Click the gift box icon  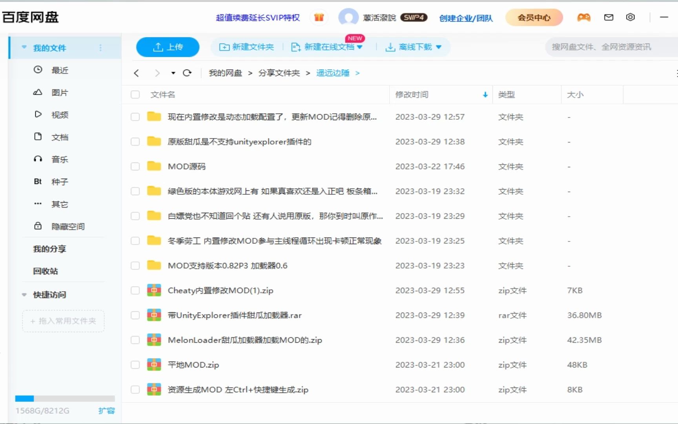pos(319,17)
